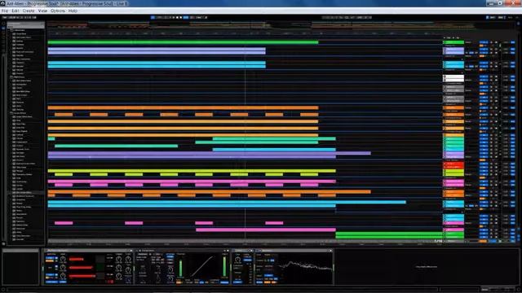The height and width of the screenshot is (293, 522).
Task: Collapse the third folder in the browser tree
Action: 11,113
